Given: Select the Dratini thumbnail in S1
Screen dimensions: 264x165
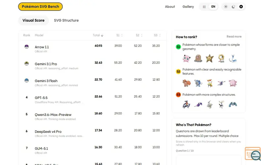Looking at the screenshot, I should click(x=233, y=58).
